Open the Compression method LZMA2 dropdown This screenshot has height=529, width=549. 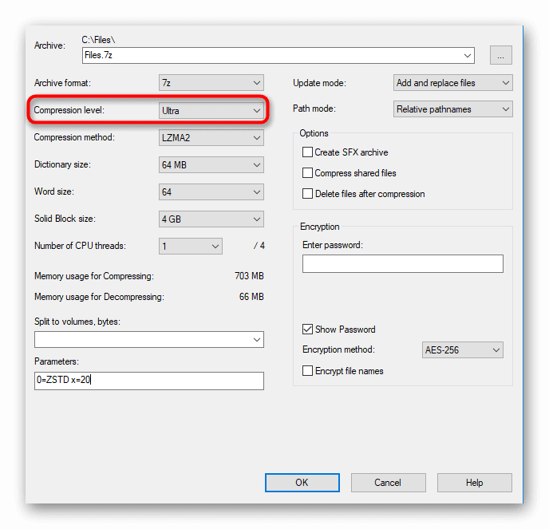point(211,137)
